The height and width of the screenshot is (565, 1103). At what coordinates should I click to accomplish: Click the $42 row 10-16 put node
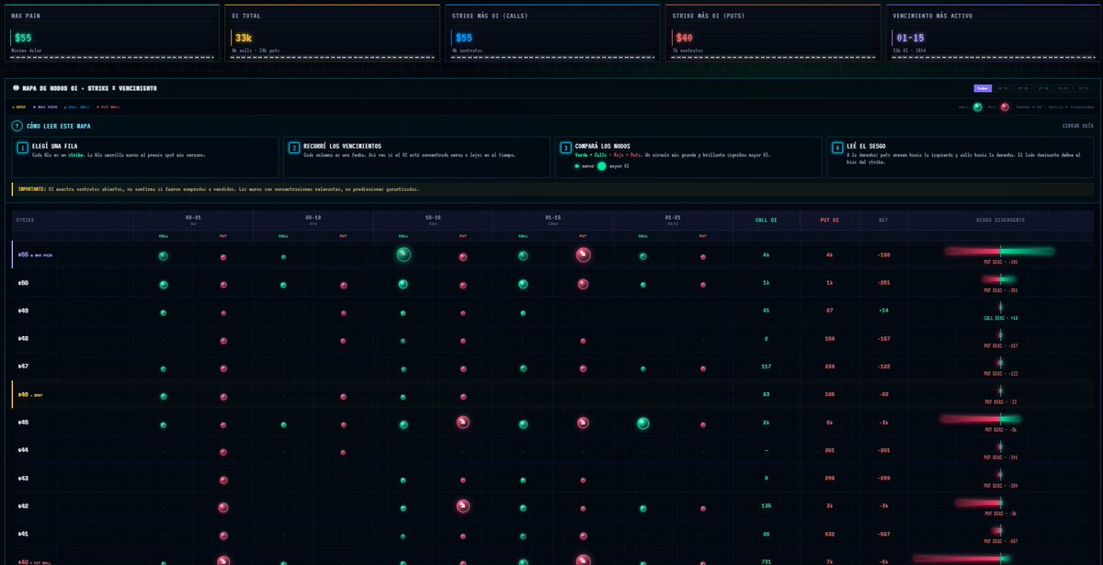[x=463, y=506]
